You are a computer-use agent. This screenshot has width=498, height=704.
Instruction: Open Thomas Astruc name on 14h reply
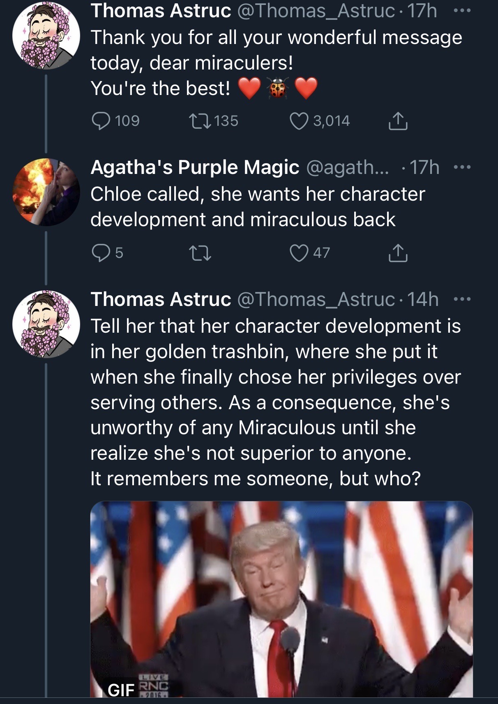[161, 299]
